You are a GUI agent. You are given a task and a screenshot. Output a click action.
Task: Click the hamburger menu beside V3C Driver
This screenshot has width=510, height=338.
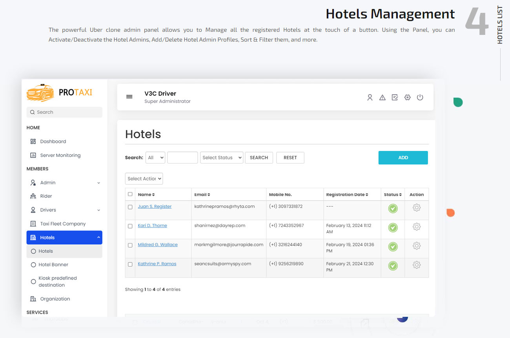click(x=129, y=96)
